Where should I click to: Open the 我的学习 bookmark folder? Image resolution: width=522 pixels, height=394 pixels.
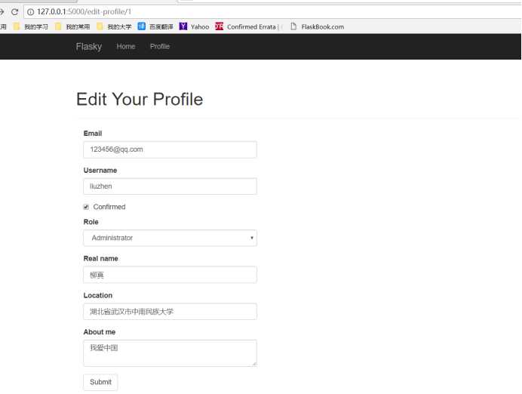31,26
